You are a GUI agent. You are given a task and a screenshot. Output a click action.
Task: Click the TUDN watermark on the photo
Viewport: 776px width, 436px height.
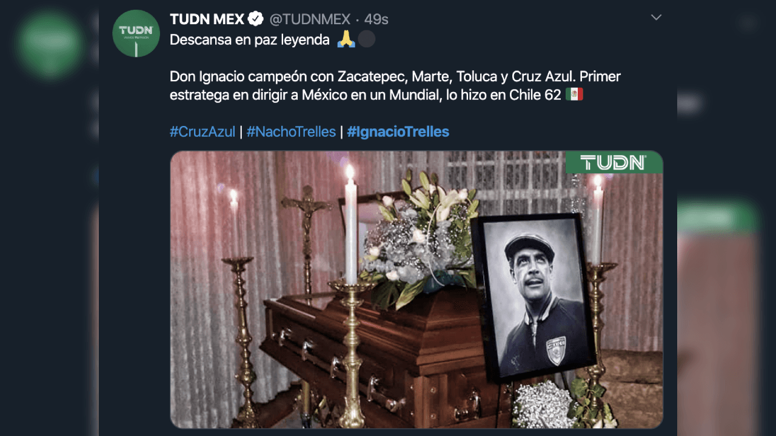coord(614,163)
